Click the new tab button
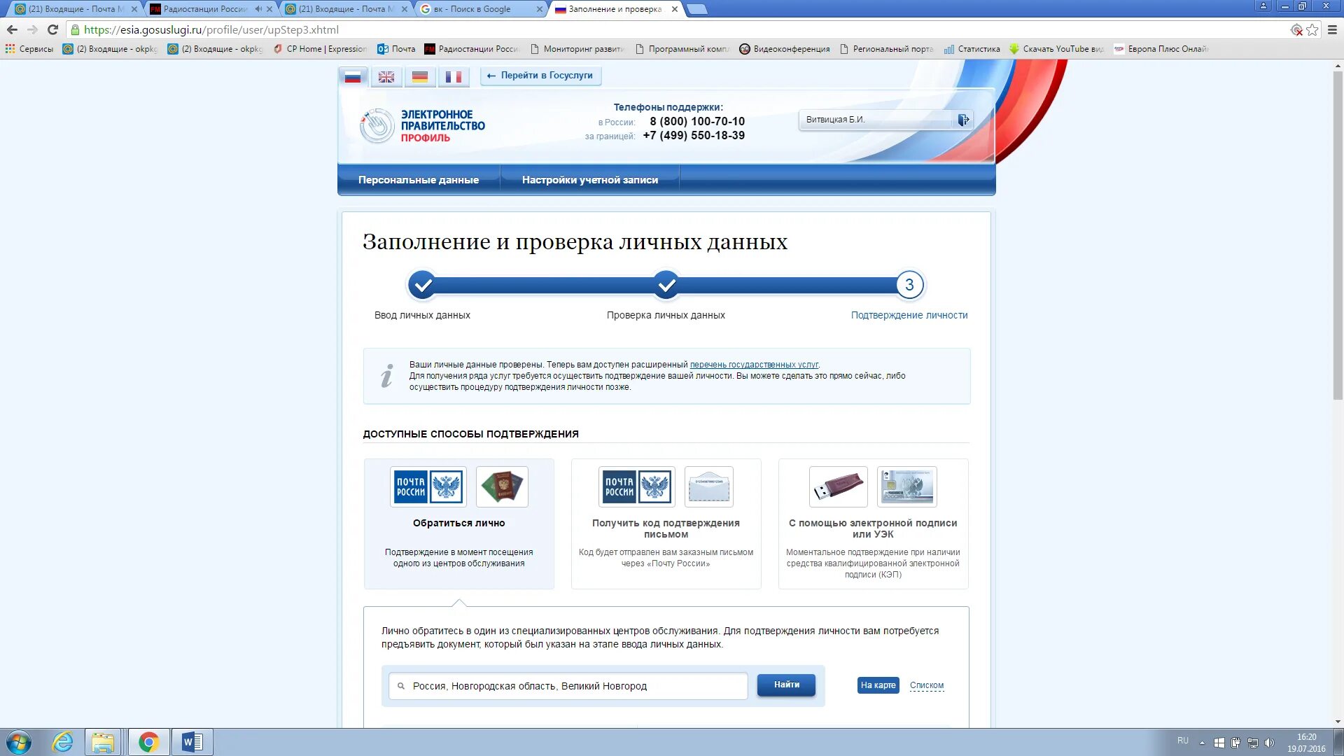This screenshot has width=1344, height=756. coord(697,9)
